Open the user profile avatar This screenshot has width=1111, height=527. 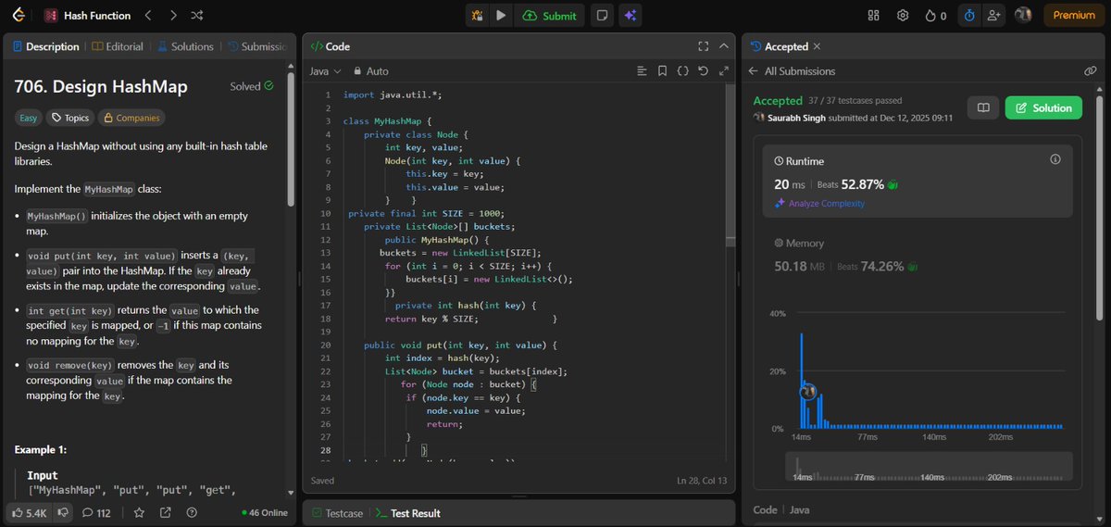[1023, 15]
